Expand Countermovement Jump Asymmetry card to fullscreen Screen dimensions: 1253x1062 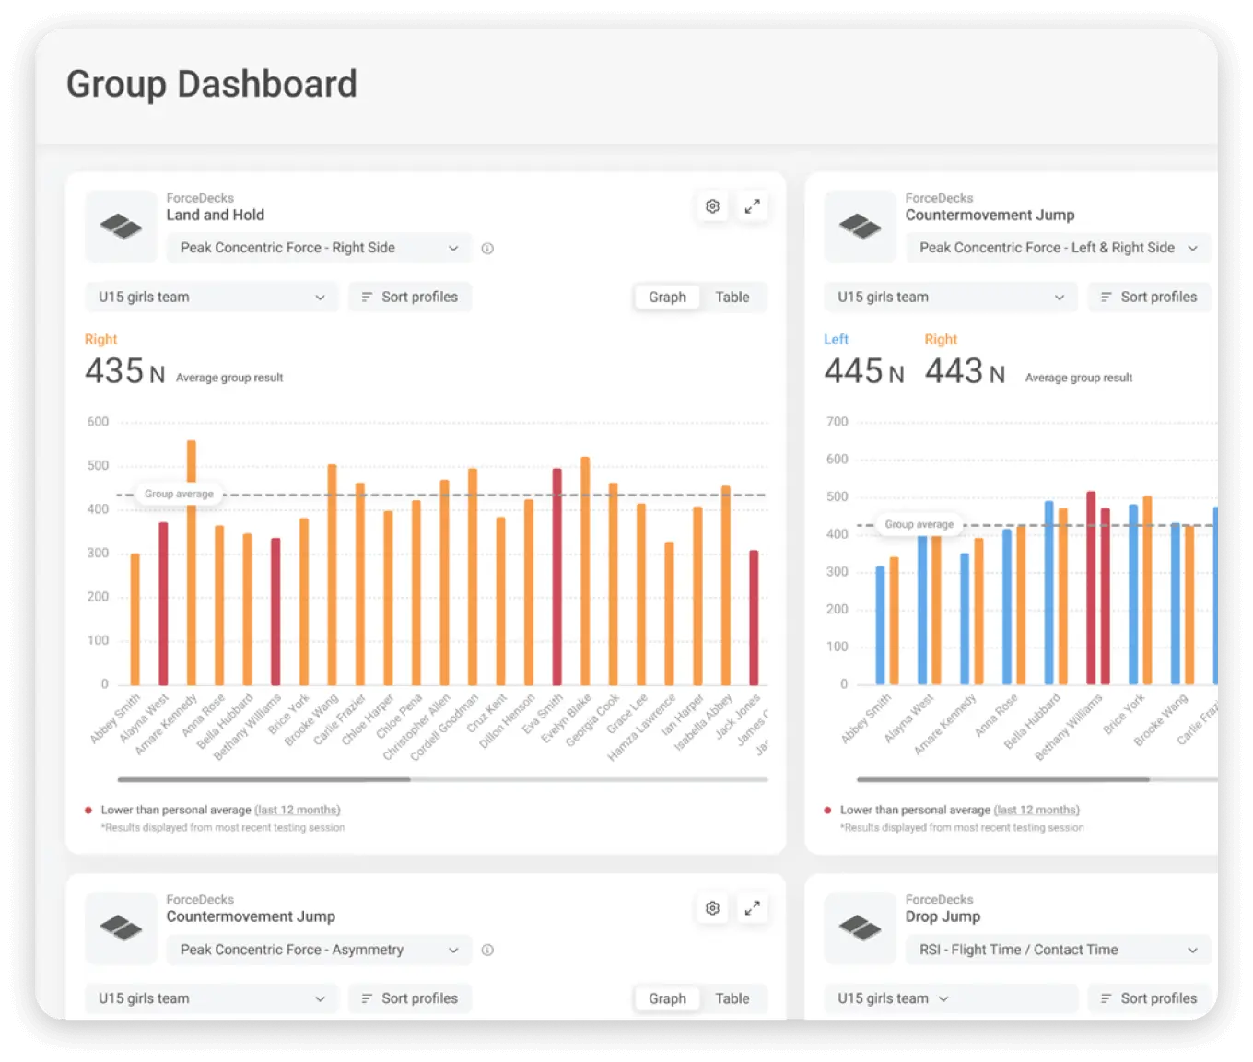click(753, 908)
